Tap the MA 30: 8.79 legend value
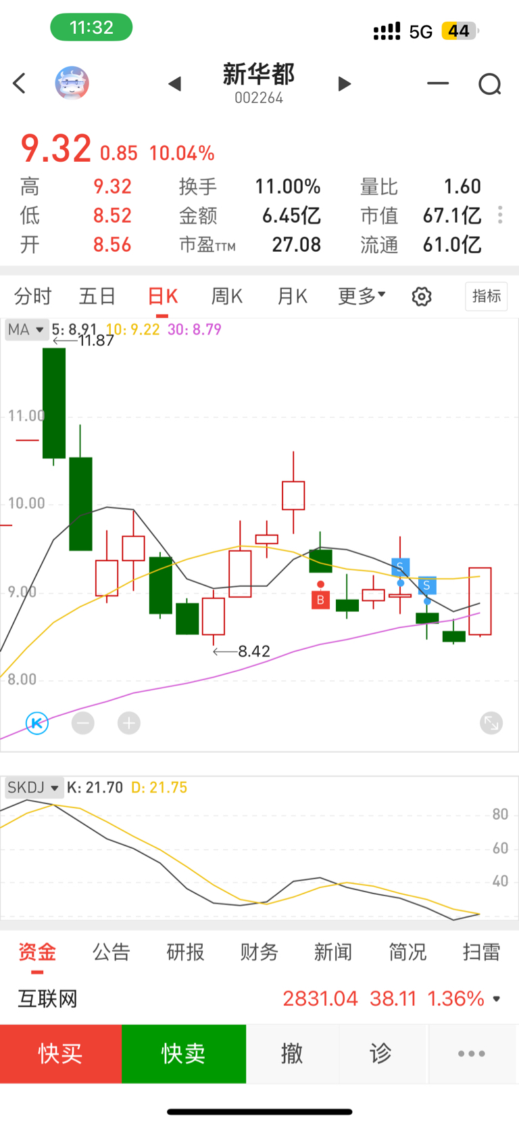 click(x=195, y=330)
